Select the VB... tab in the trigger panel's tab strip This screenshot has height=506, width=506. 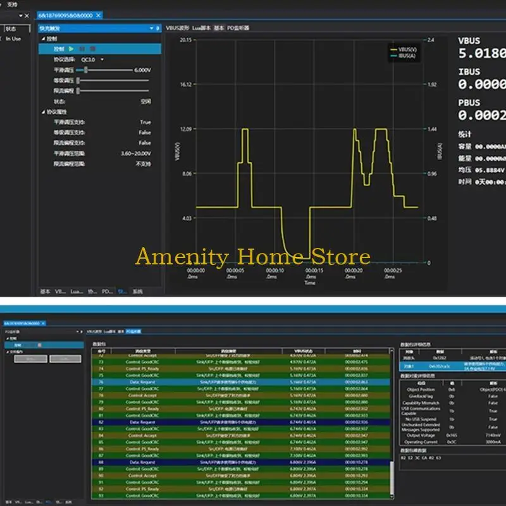pyautogui.click(x=60, y=292)
